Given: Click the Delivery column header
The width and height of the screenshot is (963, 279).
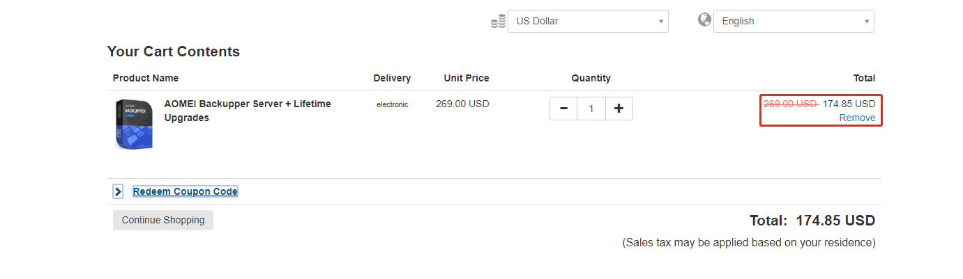Looking at the screenshot, I should click(392, 78).
